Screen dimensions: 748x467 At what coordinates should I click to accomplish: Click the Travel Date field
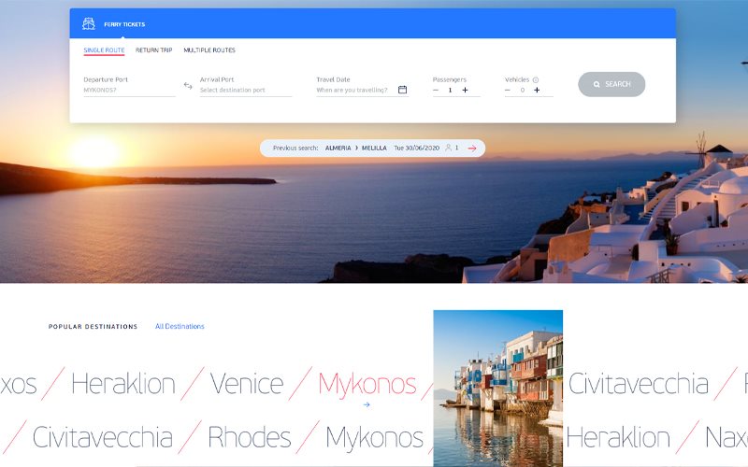point(353,91)
